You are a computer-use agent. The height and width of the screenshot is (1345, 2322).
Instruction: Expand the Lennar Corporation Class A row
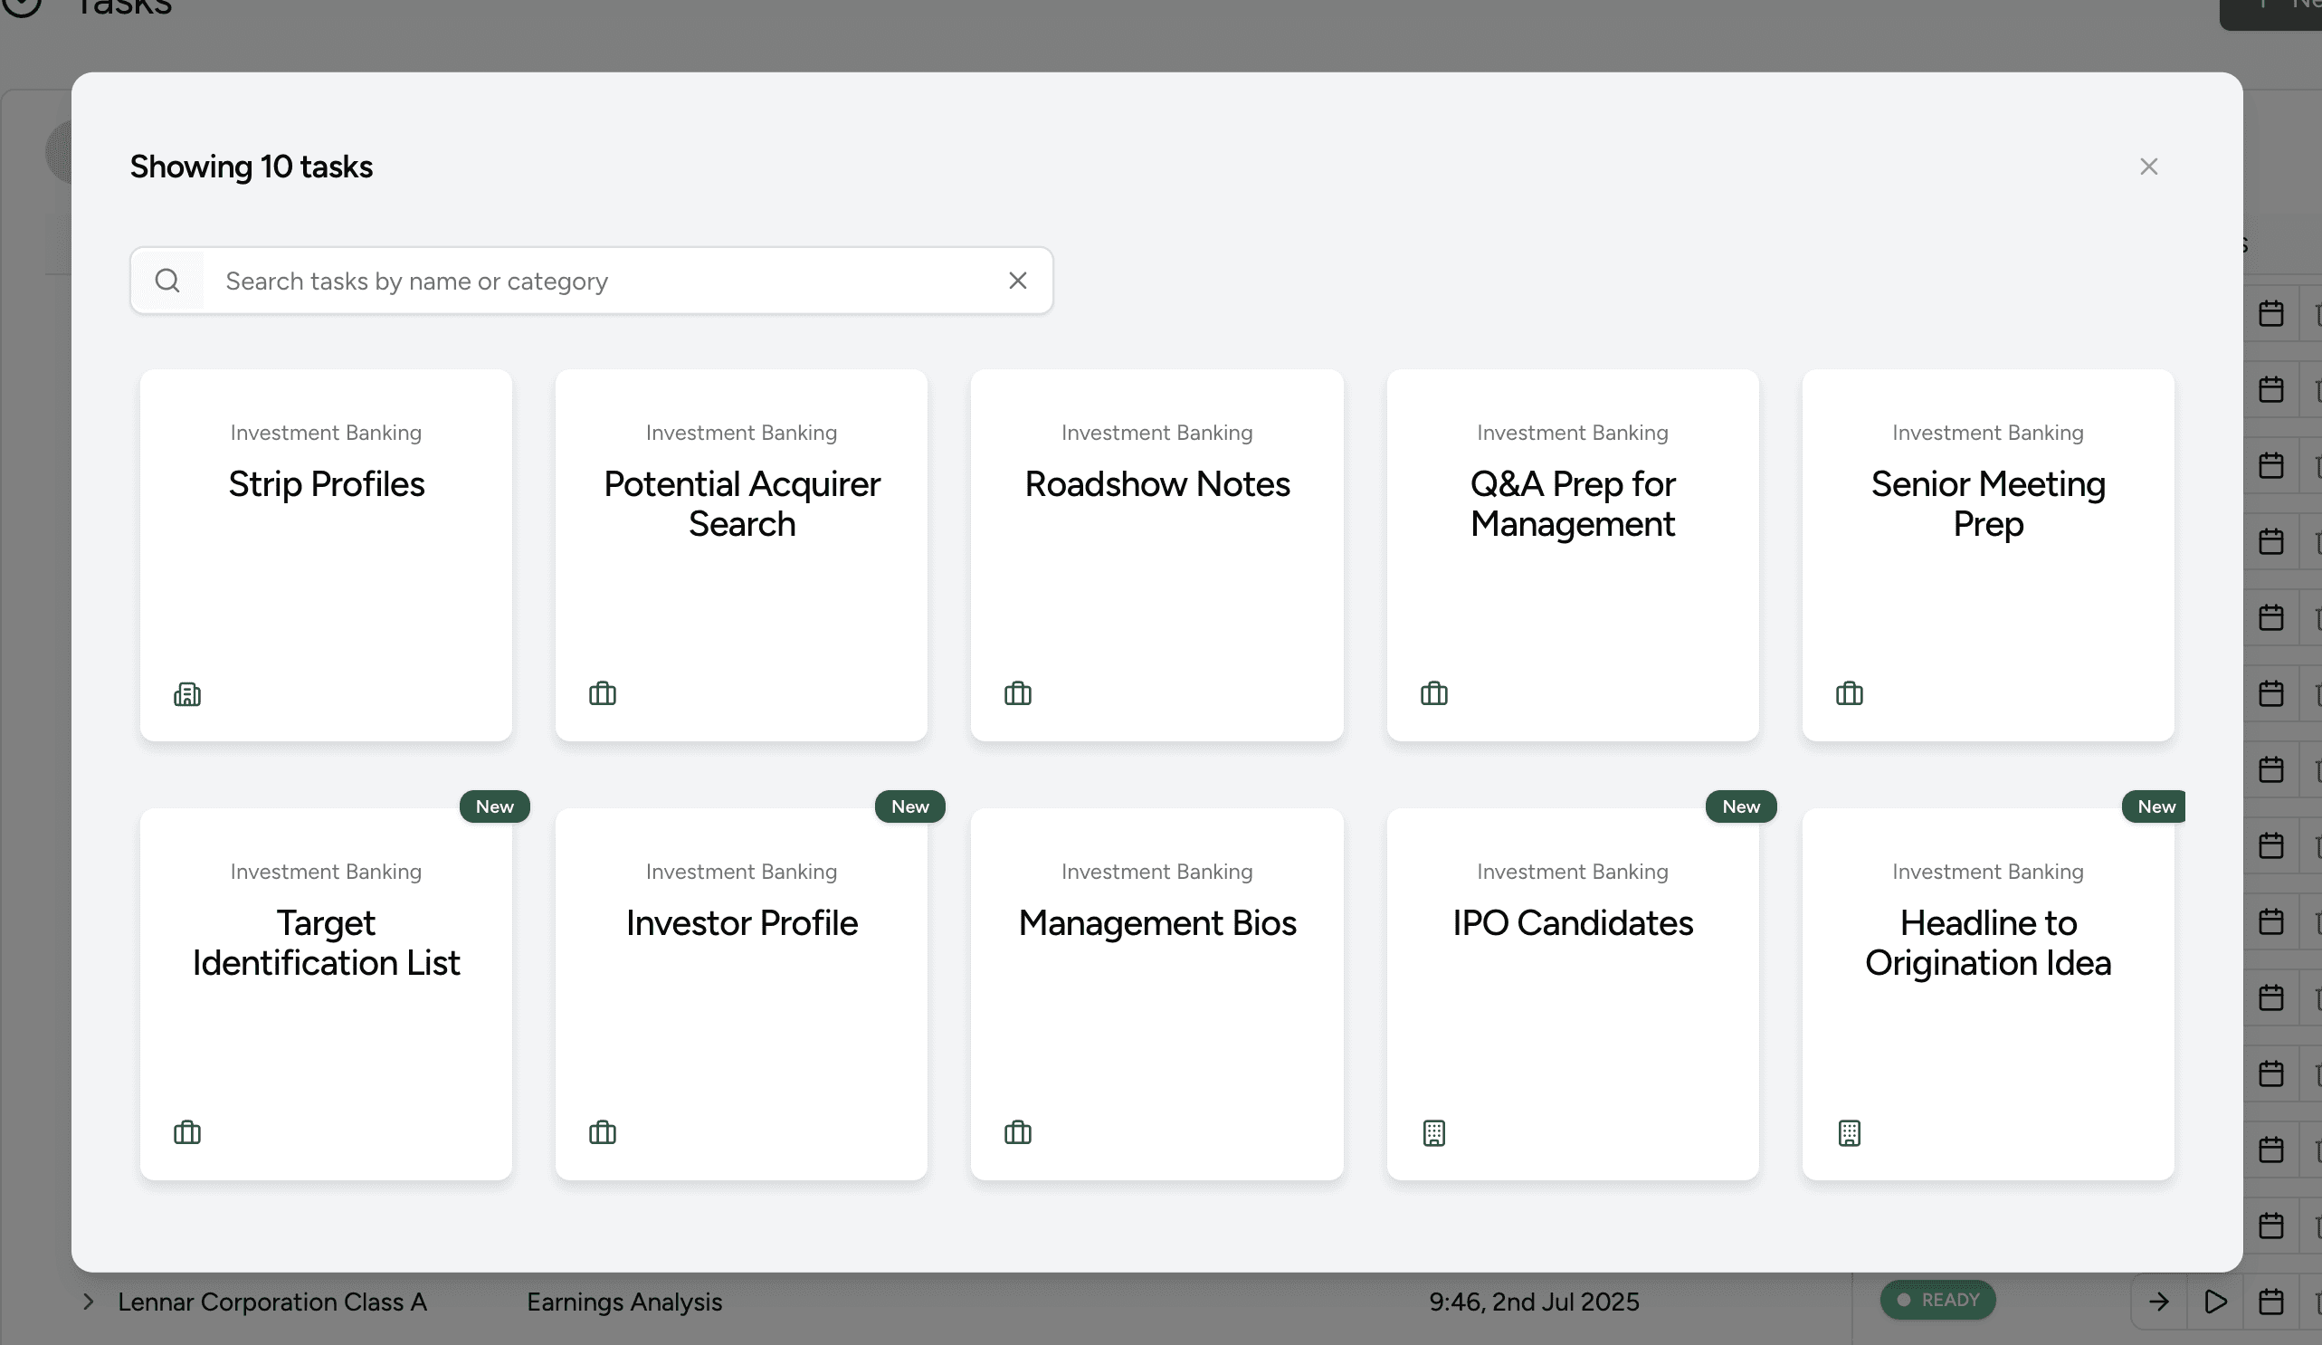tap(88, 1301)
